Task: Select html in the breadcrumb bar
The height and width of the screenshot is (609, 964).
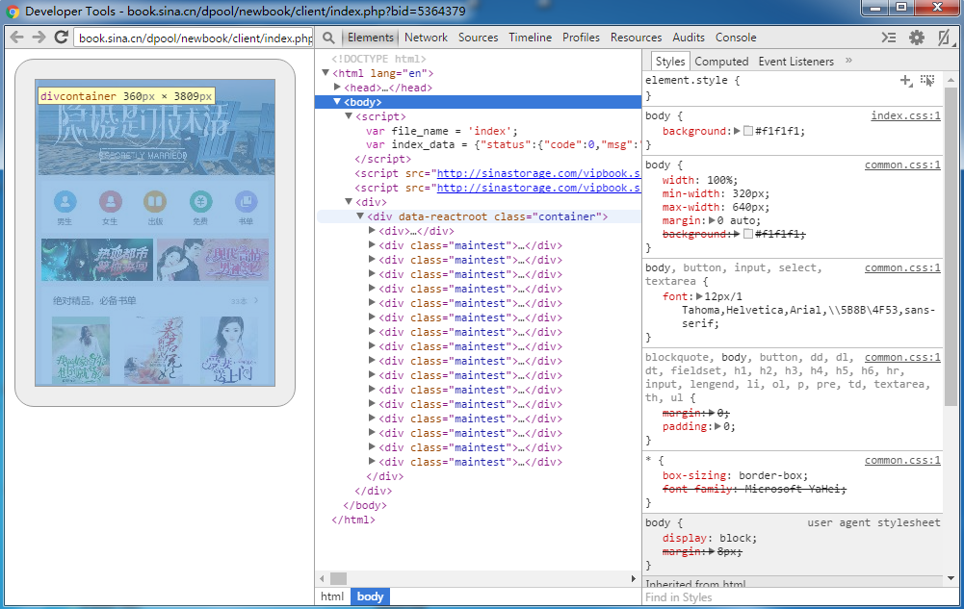Action: [332, 596]
